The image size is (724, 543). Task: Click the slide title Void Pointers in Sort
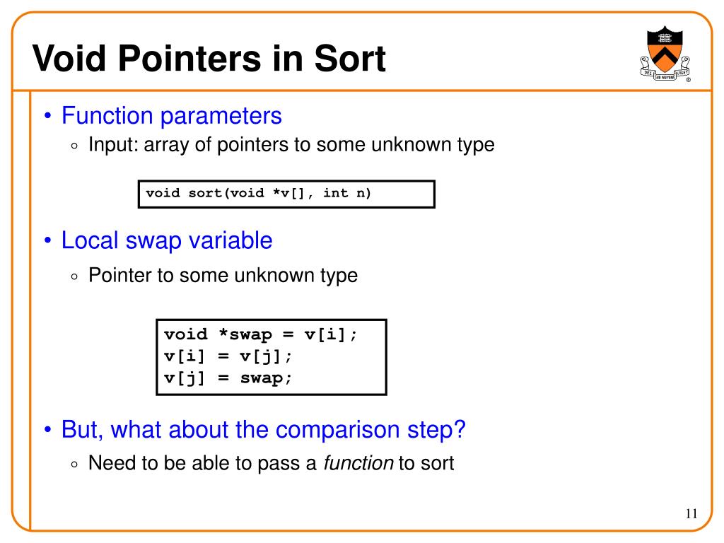click(209, 58)
